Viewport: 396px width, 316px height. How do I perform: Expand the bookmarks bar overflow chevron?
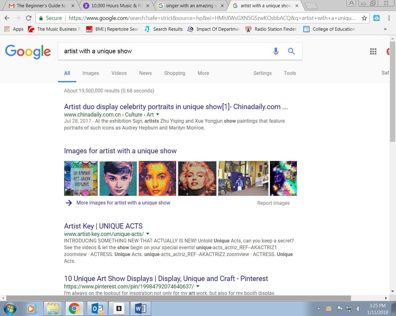385,29
